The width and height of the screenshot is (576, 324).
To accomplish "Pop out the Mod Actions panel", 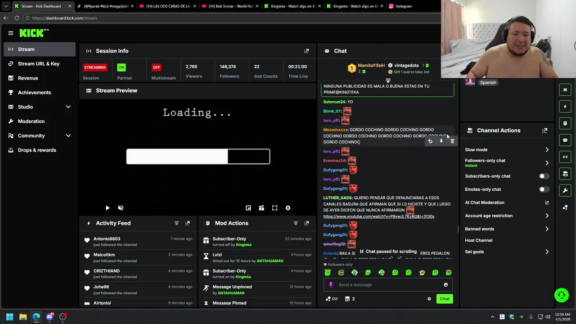I will pos(306,223).
